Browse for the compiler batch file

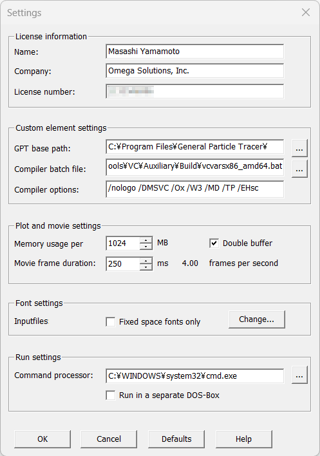tap(299, 169)
